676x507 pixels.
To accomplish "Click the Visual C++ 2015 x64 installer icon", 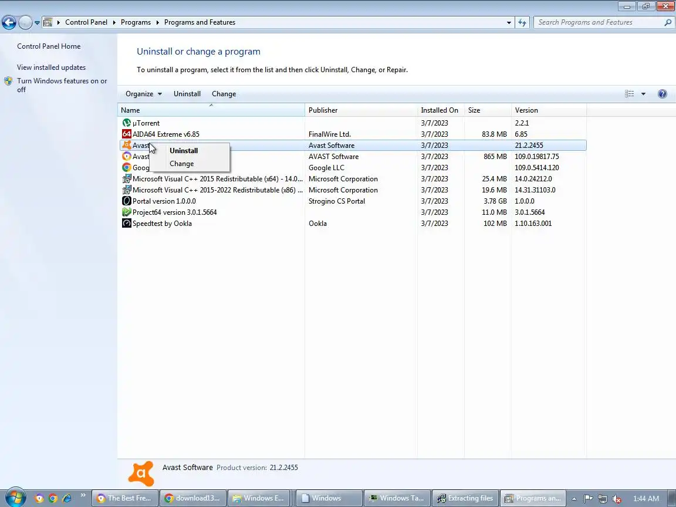I will (126, 179).
